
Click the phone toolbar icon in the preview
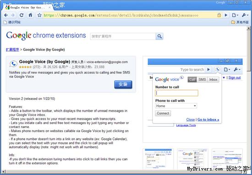point(218,70)
